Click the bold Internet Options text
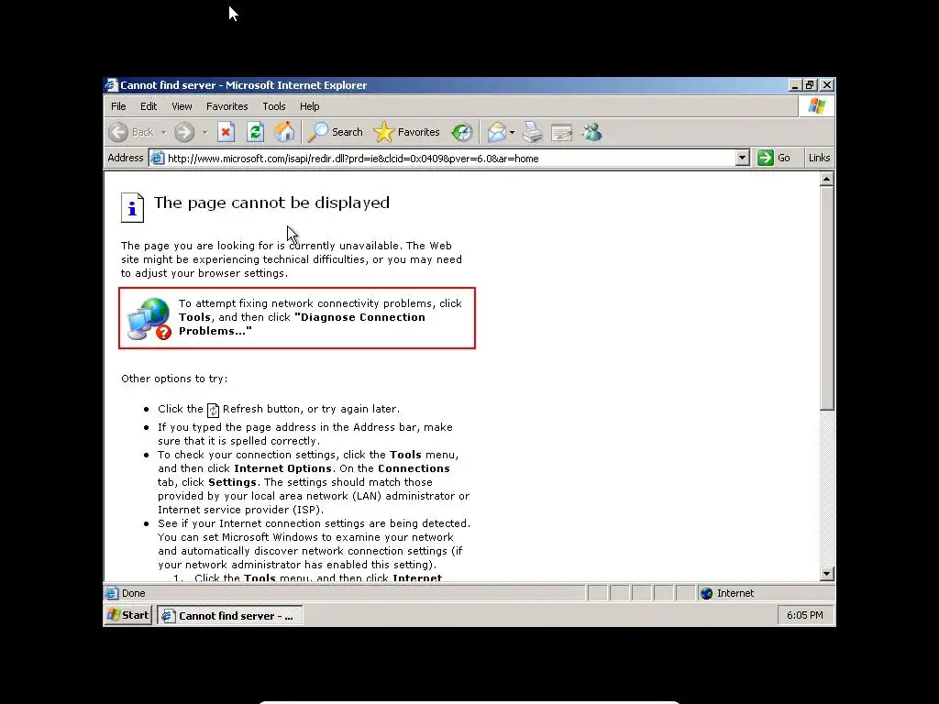This screenshot has width=939, height=704. (282, 468)
